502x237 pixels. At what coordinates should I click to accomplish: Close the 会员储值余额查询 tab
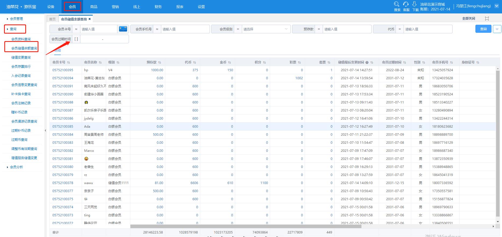90,19
